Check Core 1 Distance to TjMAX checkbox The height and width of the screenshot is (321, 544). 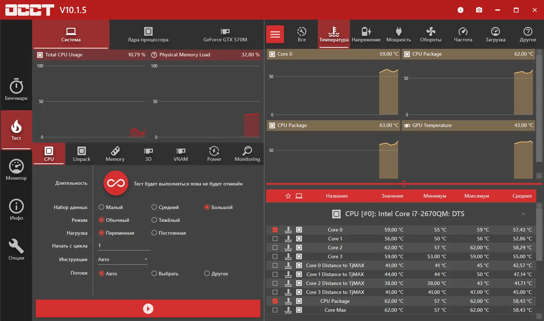[275, 274]
